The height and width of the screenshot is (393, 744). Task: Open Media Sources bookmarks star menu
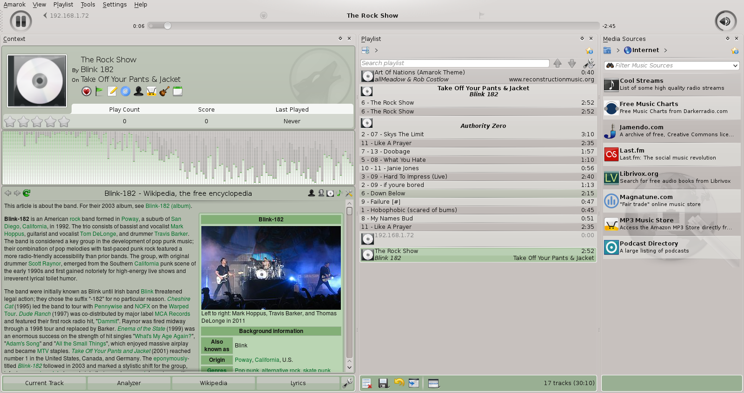coord(735,50)
